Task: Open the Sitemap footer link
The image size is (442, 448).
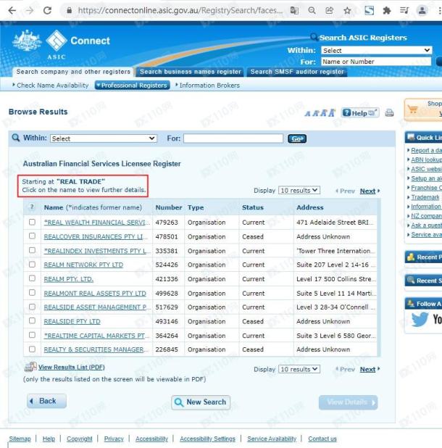Action: 20,439
